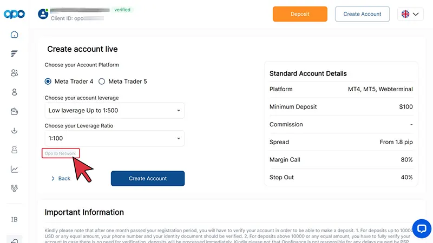Select Meta Trader 4 platform
This screenshot has height=243, width=433.
(49, 82)
